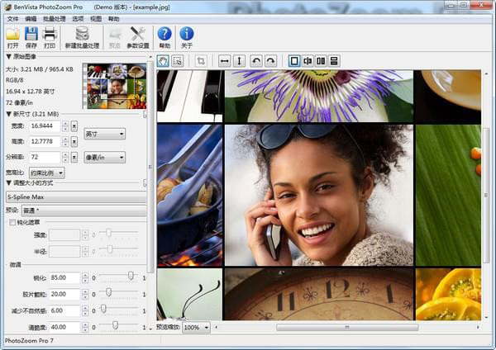Flip the image horizontally
This screenshot has height=350, width=496.
pos(224,61)
